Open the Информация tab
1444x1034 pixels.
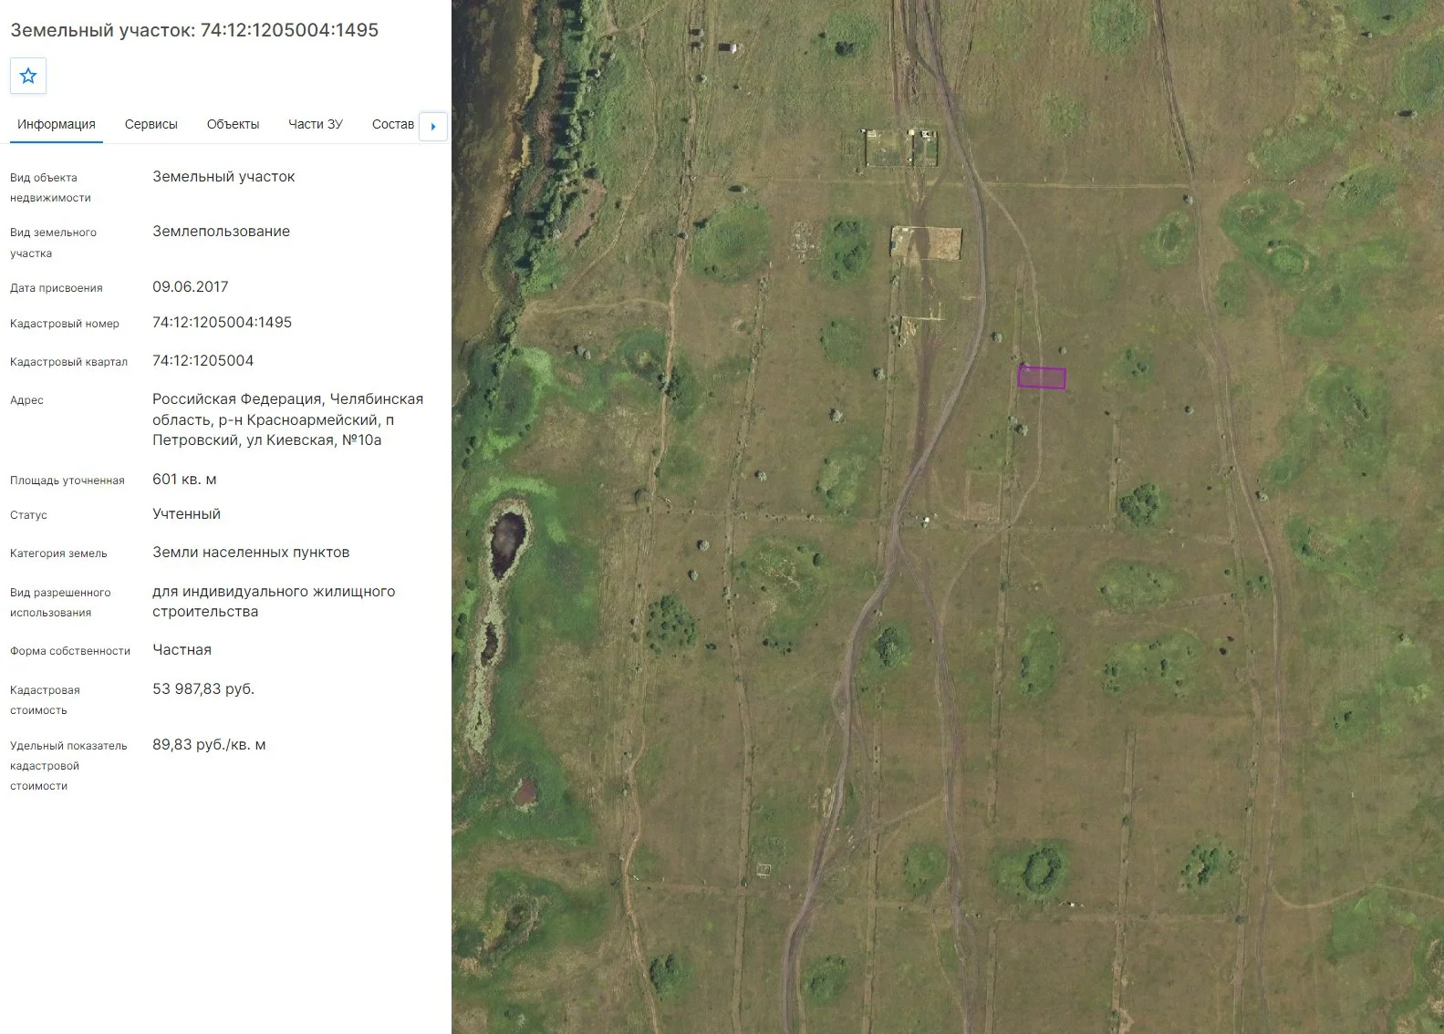57,124
